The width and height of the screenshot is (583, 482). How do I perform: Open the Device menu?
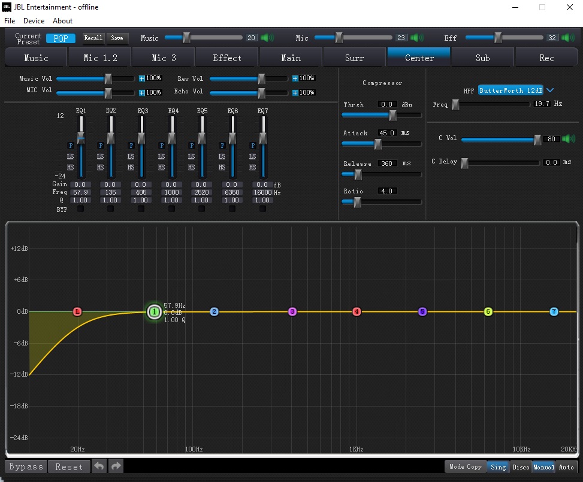34,20
